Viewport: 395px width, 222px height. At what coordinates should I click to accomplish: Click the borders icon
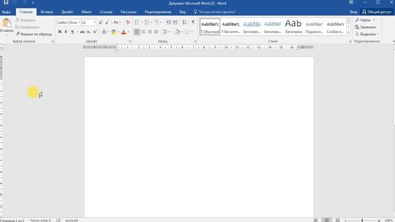[x=187, y=31]
